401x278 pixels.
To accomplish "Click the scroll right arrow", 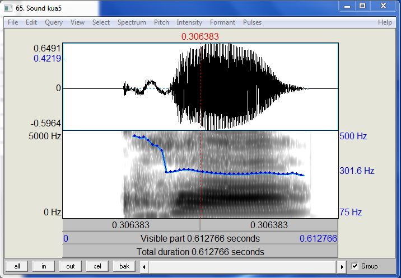I will (x=342, y=267).
